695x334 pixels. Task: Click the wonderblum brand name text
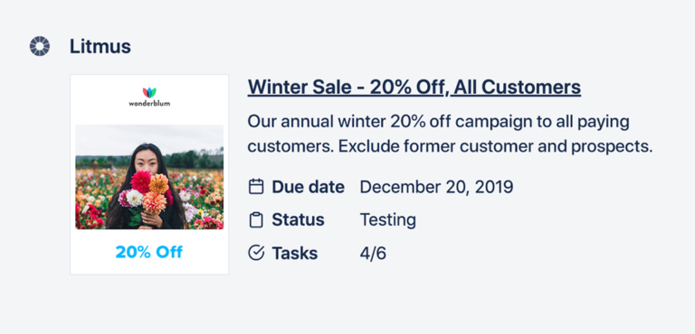[149, 104]
